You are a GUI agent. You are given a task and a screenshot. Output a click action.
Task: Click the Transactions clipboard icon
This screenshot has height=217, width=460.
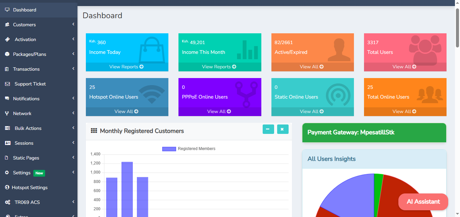click(7, 69)
